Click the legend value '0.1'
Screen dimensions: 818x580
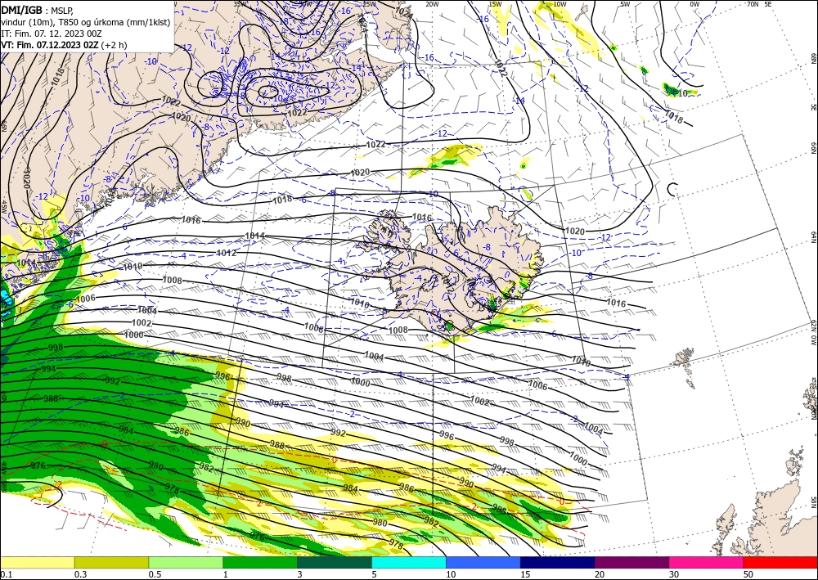click(7, 574)
